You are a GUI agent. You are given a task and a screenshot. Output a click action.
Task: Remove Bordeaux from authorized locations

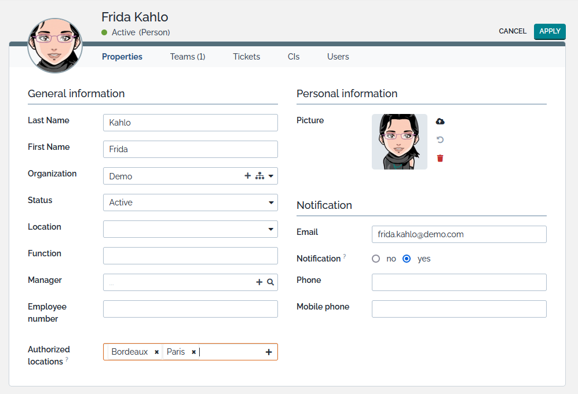pyautogui.click(x=156, y=352)
